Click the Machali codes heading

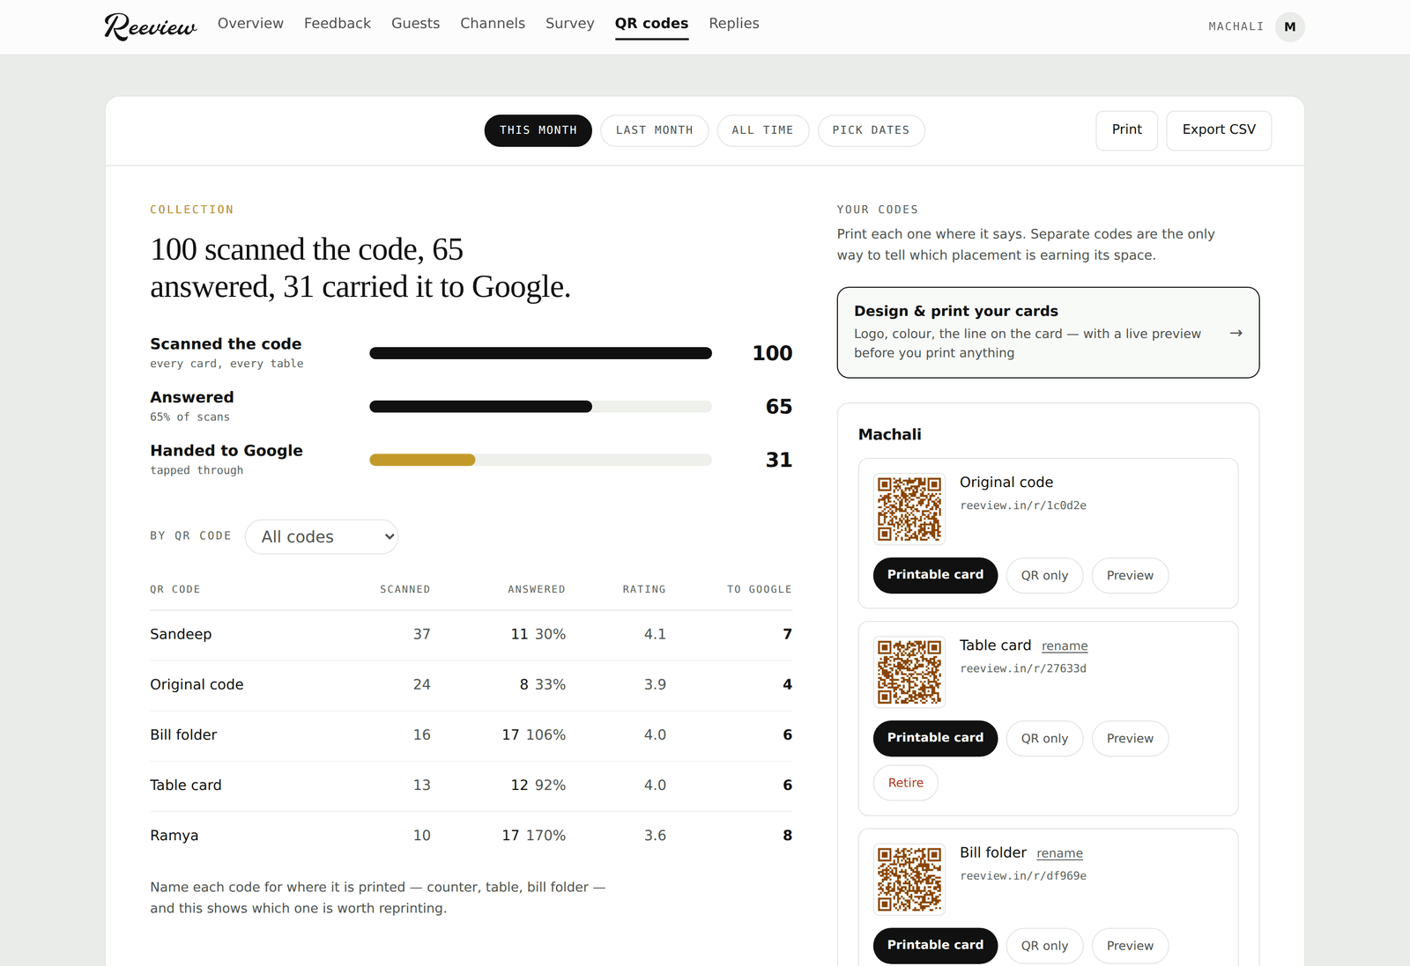pos(890,435)
